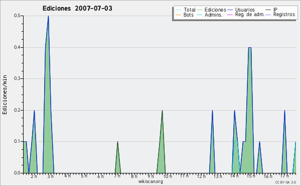Click the '14 h' x-axis label
The height and width of the screenshot is (186, 301).
pos(234,176)
